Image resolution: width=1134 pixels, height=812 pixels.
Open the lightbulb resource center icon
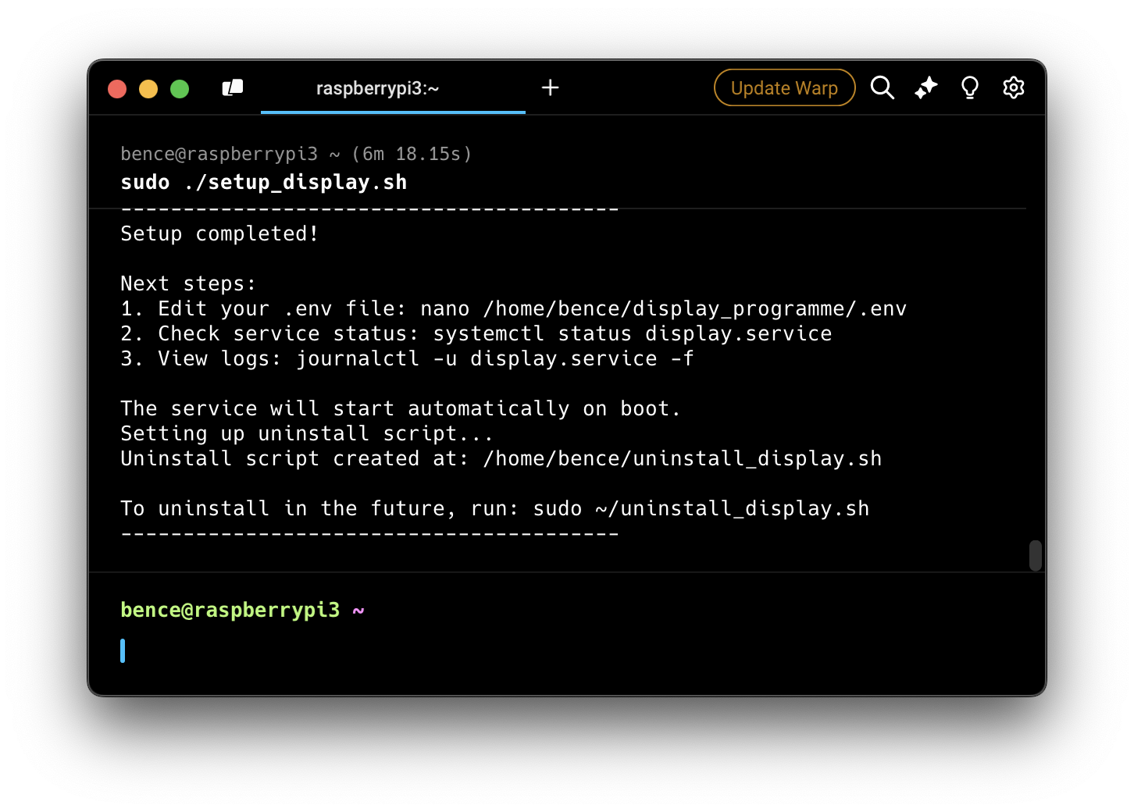pyautogui.click(x=970, y=87)
